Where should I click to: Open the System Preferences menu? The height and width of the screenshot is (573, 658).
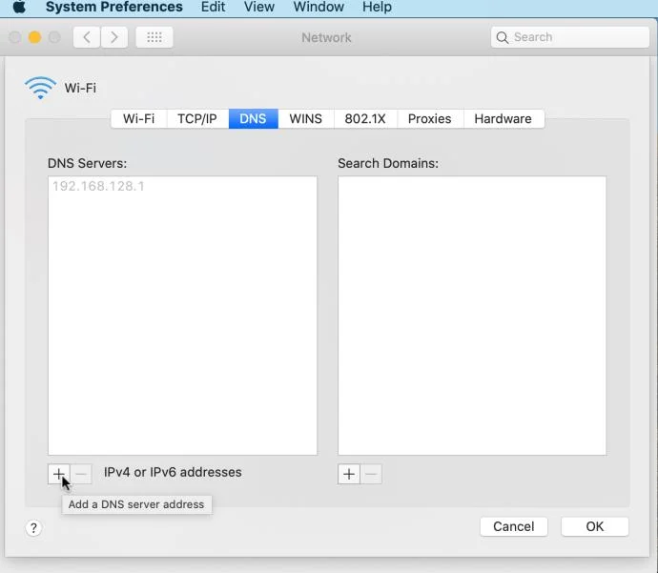pos(114,7)
